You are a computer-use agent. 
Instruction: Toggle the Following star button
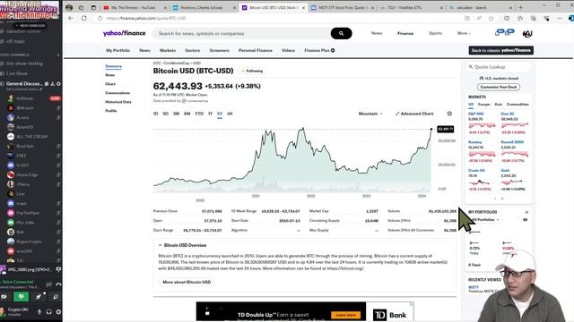coord(252,71)
